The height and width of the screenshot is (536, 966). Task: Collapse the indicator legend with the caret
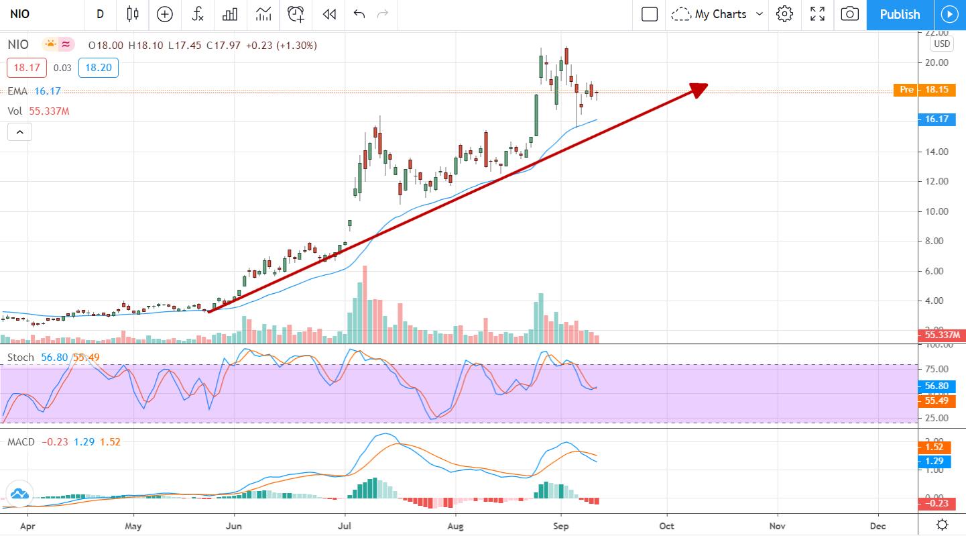(19, 132)
